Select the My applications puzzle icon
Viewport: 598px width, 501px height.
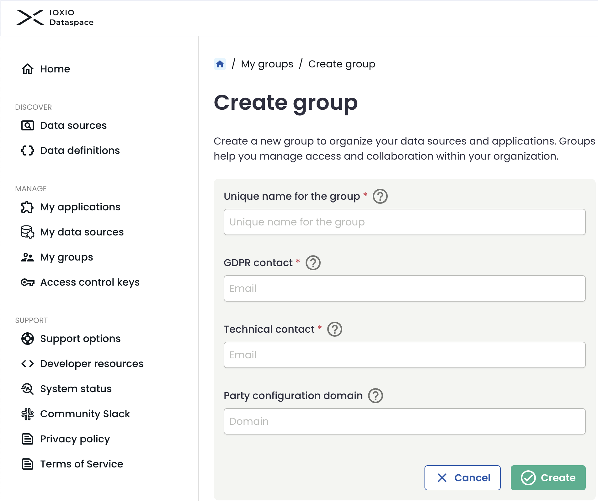[x=27, y=207]
